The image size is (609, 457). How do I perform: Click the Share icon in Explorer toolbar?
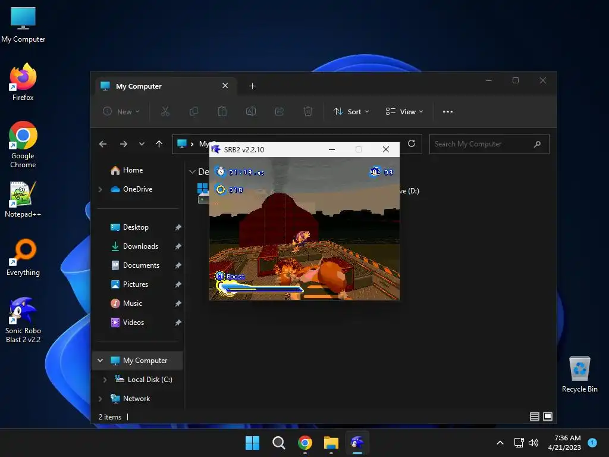(x=280, y=111)
